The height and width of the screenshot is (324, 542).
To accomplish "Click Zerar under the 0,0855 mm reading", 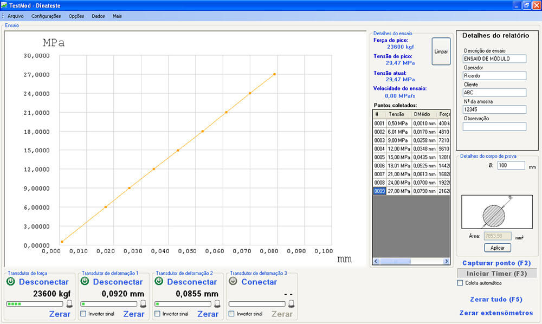I will click(208, 314).
